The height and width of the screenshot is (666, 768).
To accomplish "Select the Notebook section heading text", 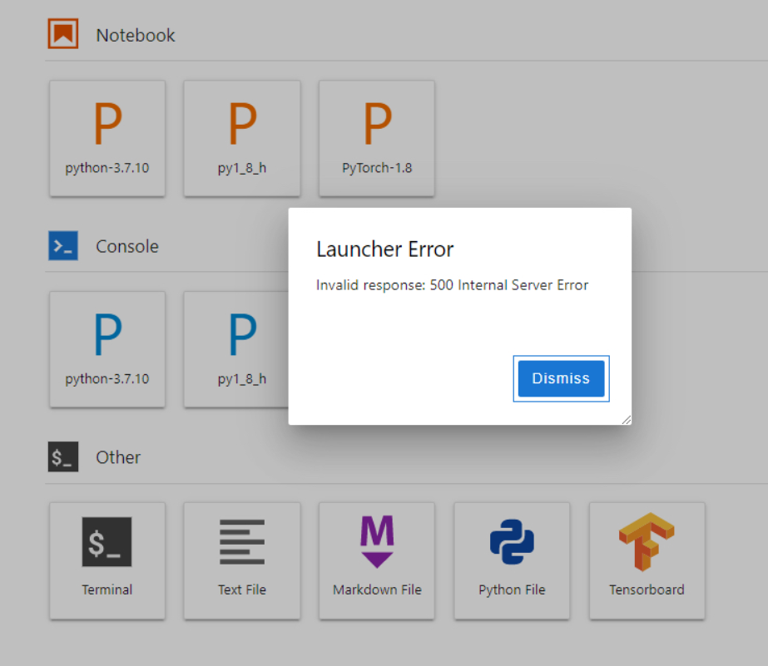I will 135,35.
